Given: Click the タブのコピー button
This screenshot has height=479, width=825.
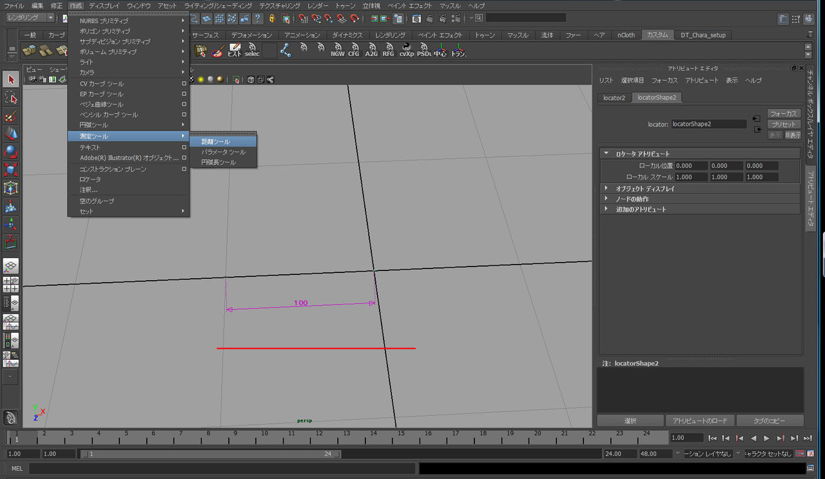Looking at the screenshot, I should (x=770, y=420).
